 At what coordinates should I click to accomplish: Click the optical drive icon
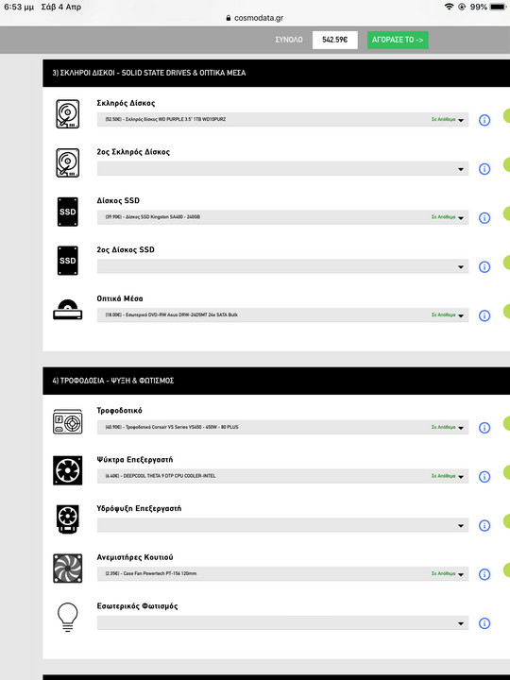click(x=68, y=310)
